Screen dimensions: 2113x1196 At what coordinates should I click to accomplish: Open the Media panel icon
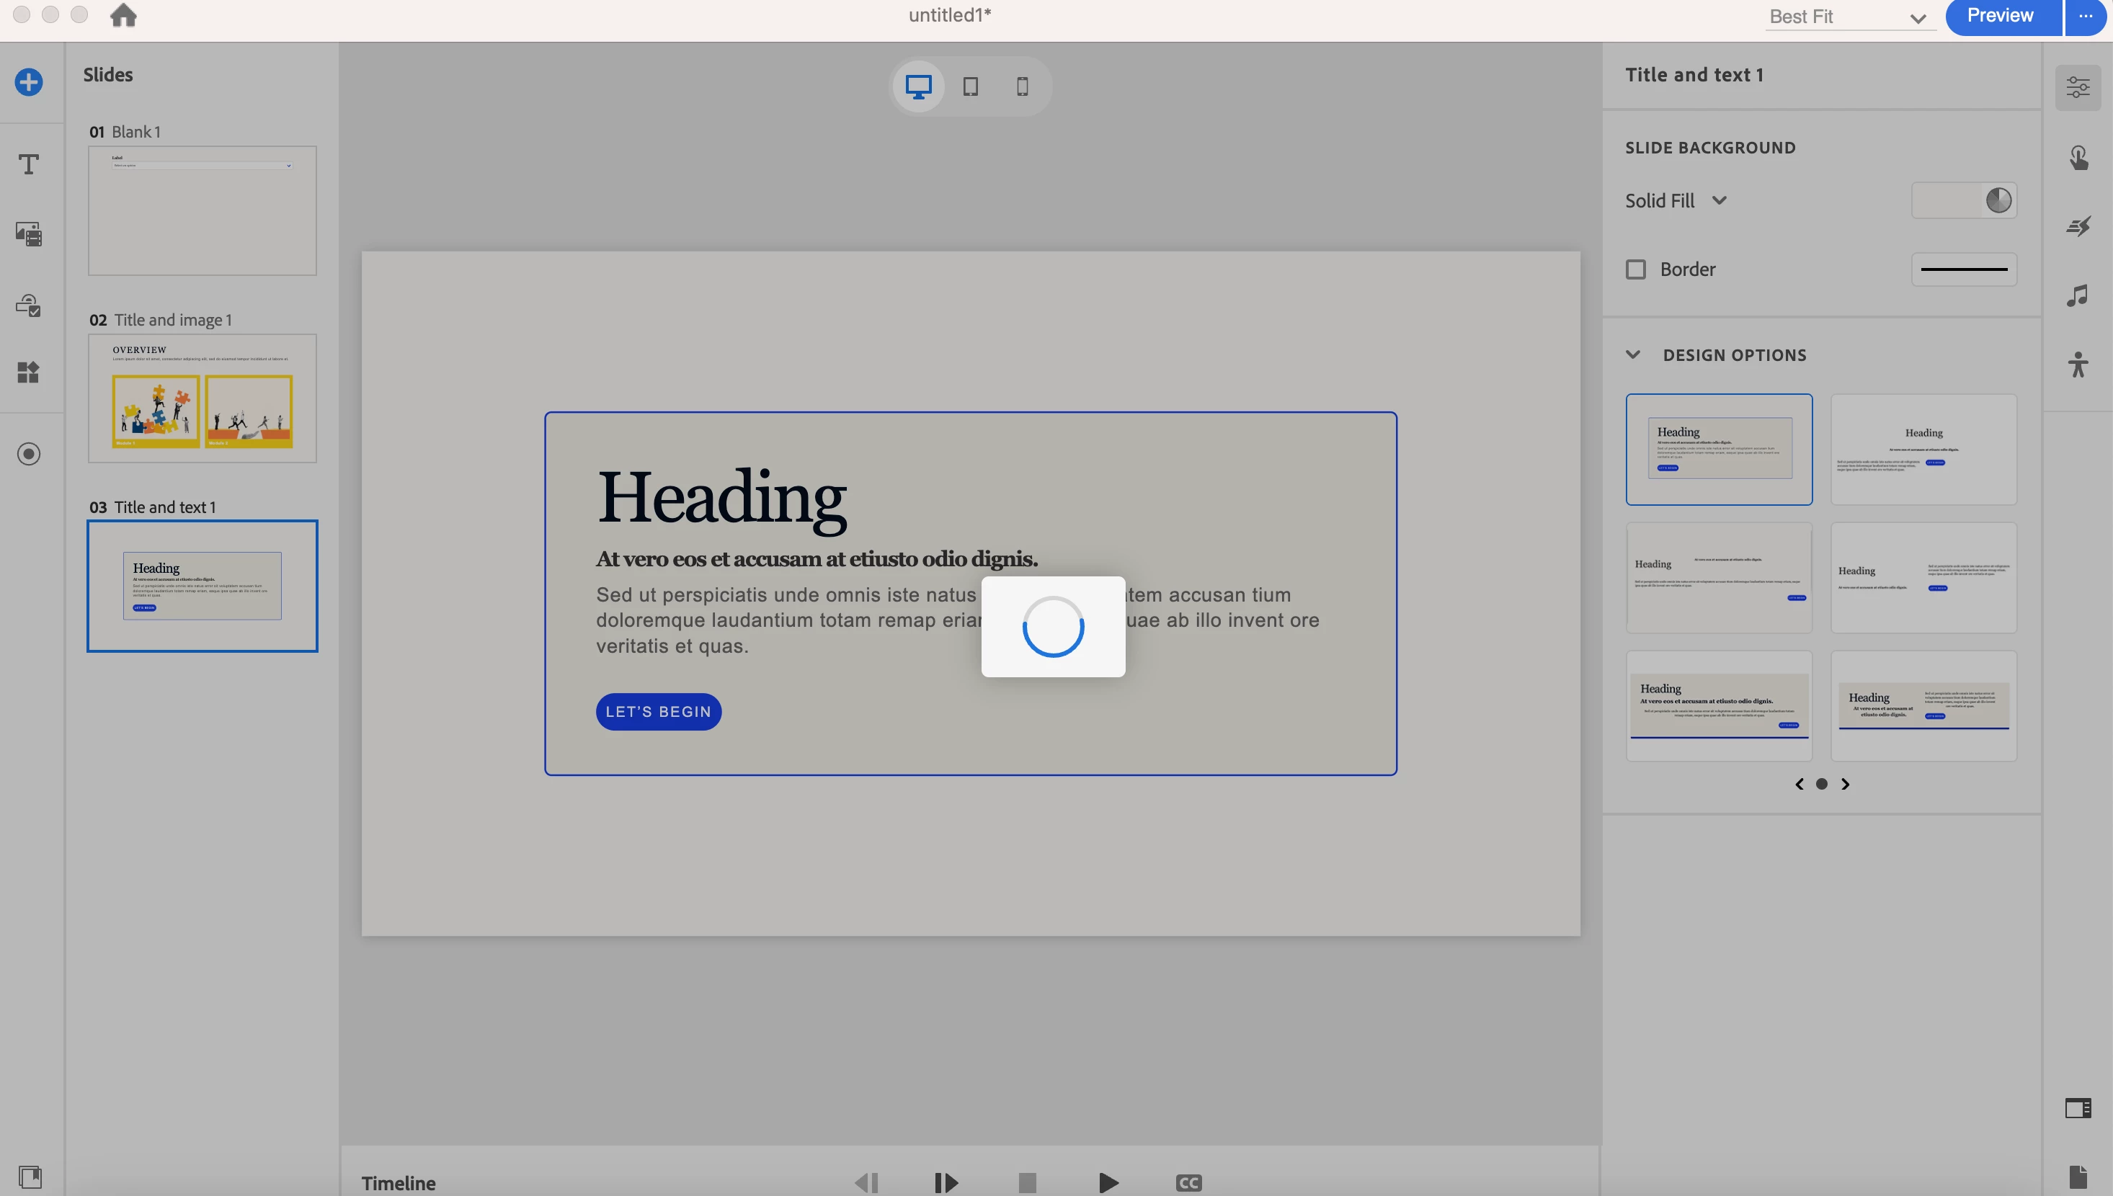29,234
